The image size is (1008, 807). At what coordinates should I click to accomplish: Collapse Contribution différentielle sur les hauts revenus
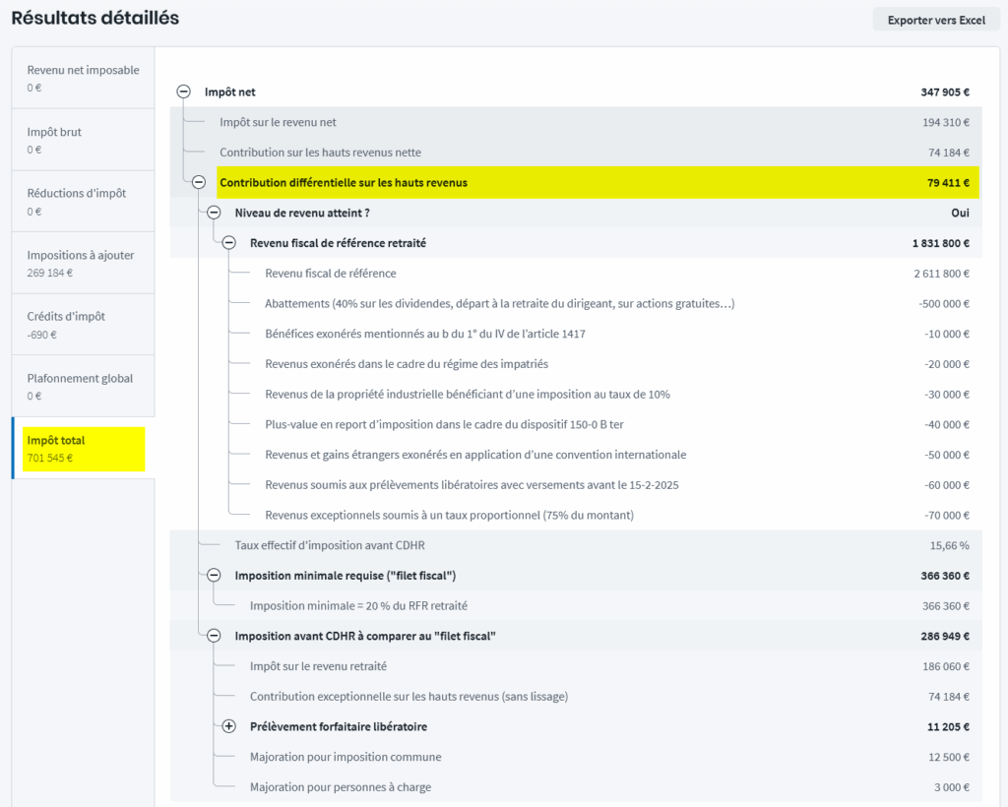pyautogui.click(x=199, y=182)
